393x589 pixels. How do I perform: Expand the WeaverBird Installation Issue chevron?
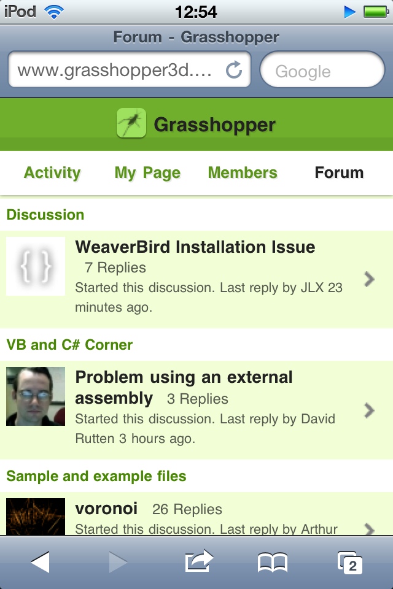[x=368, y=280]
